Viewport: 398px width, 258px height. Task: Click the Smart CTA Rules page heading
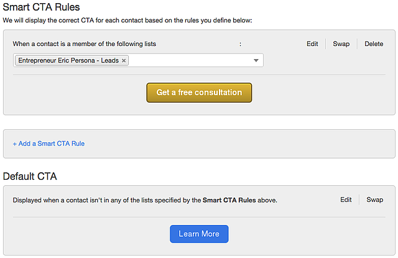click(x=40, y=7)
